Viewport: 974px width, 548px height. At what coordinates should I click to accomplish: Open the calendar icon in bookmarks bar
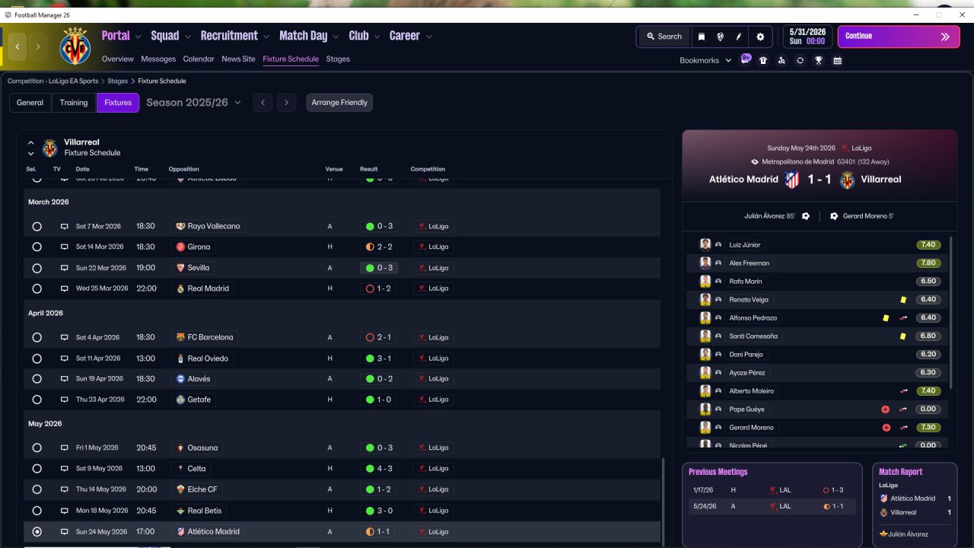(x=838, y=61)
